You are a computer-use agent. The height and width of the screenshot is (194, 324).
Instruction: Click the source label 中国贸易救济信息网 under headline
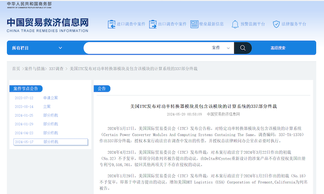click(x=224, y=114)
